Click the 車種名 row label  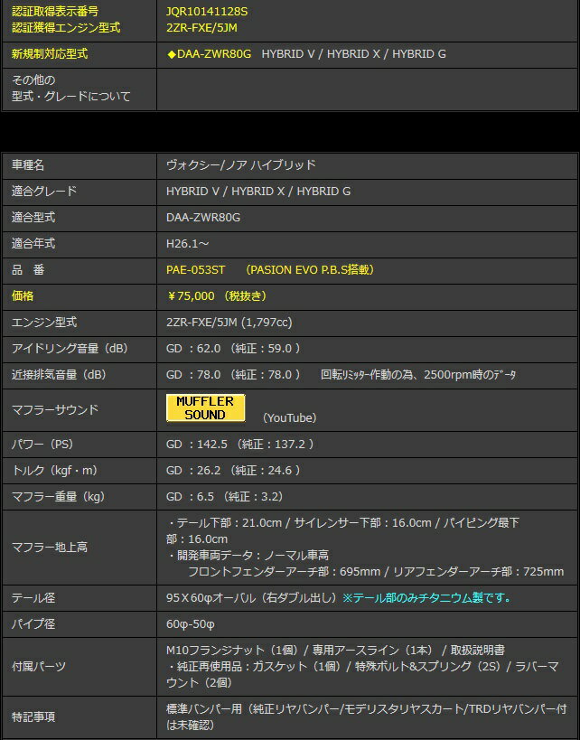28,165
